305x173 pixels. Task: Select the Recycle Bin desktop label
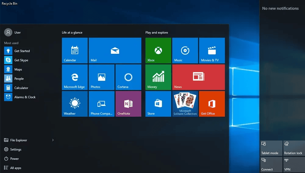pos(9,3)
